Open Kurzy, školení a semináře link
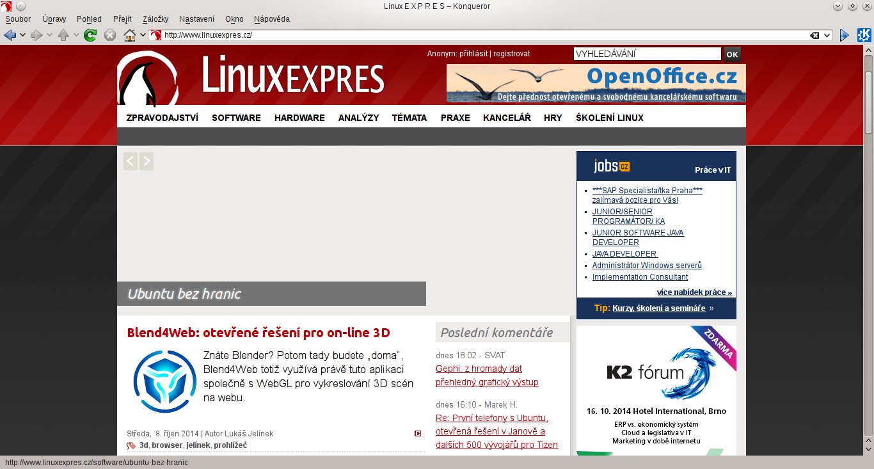 (659, 308)
